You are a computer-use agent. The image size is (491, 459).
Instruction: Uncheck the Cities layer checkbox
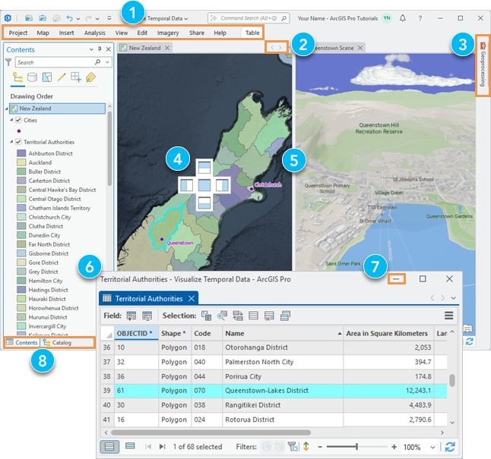click(18, 120)
